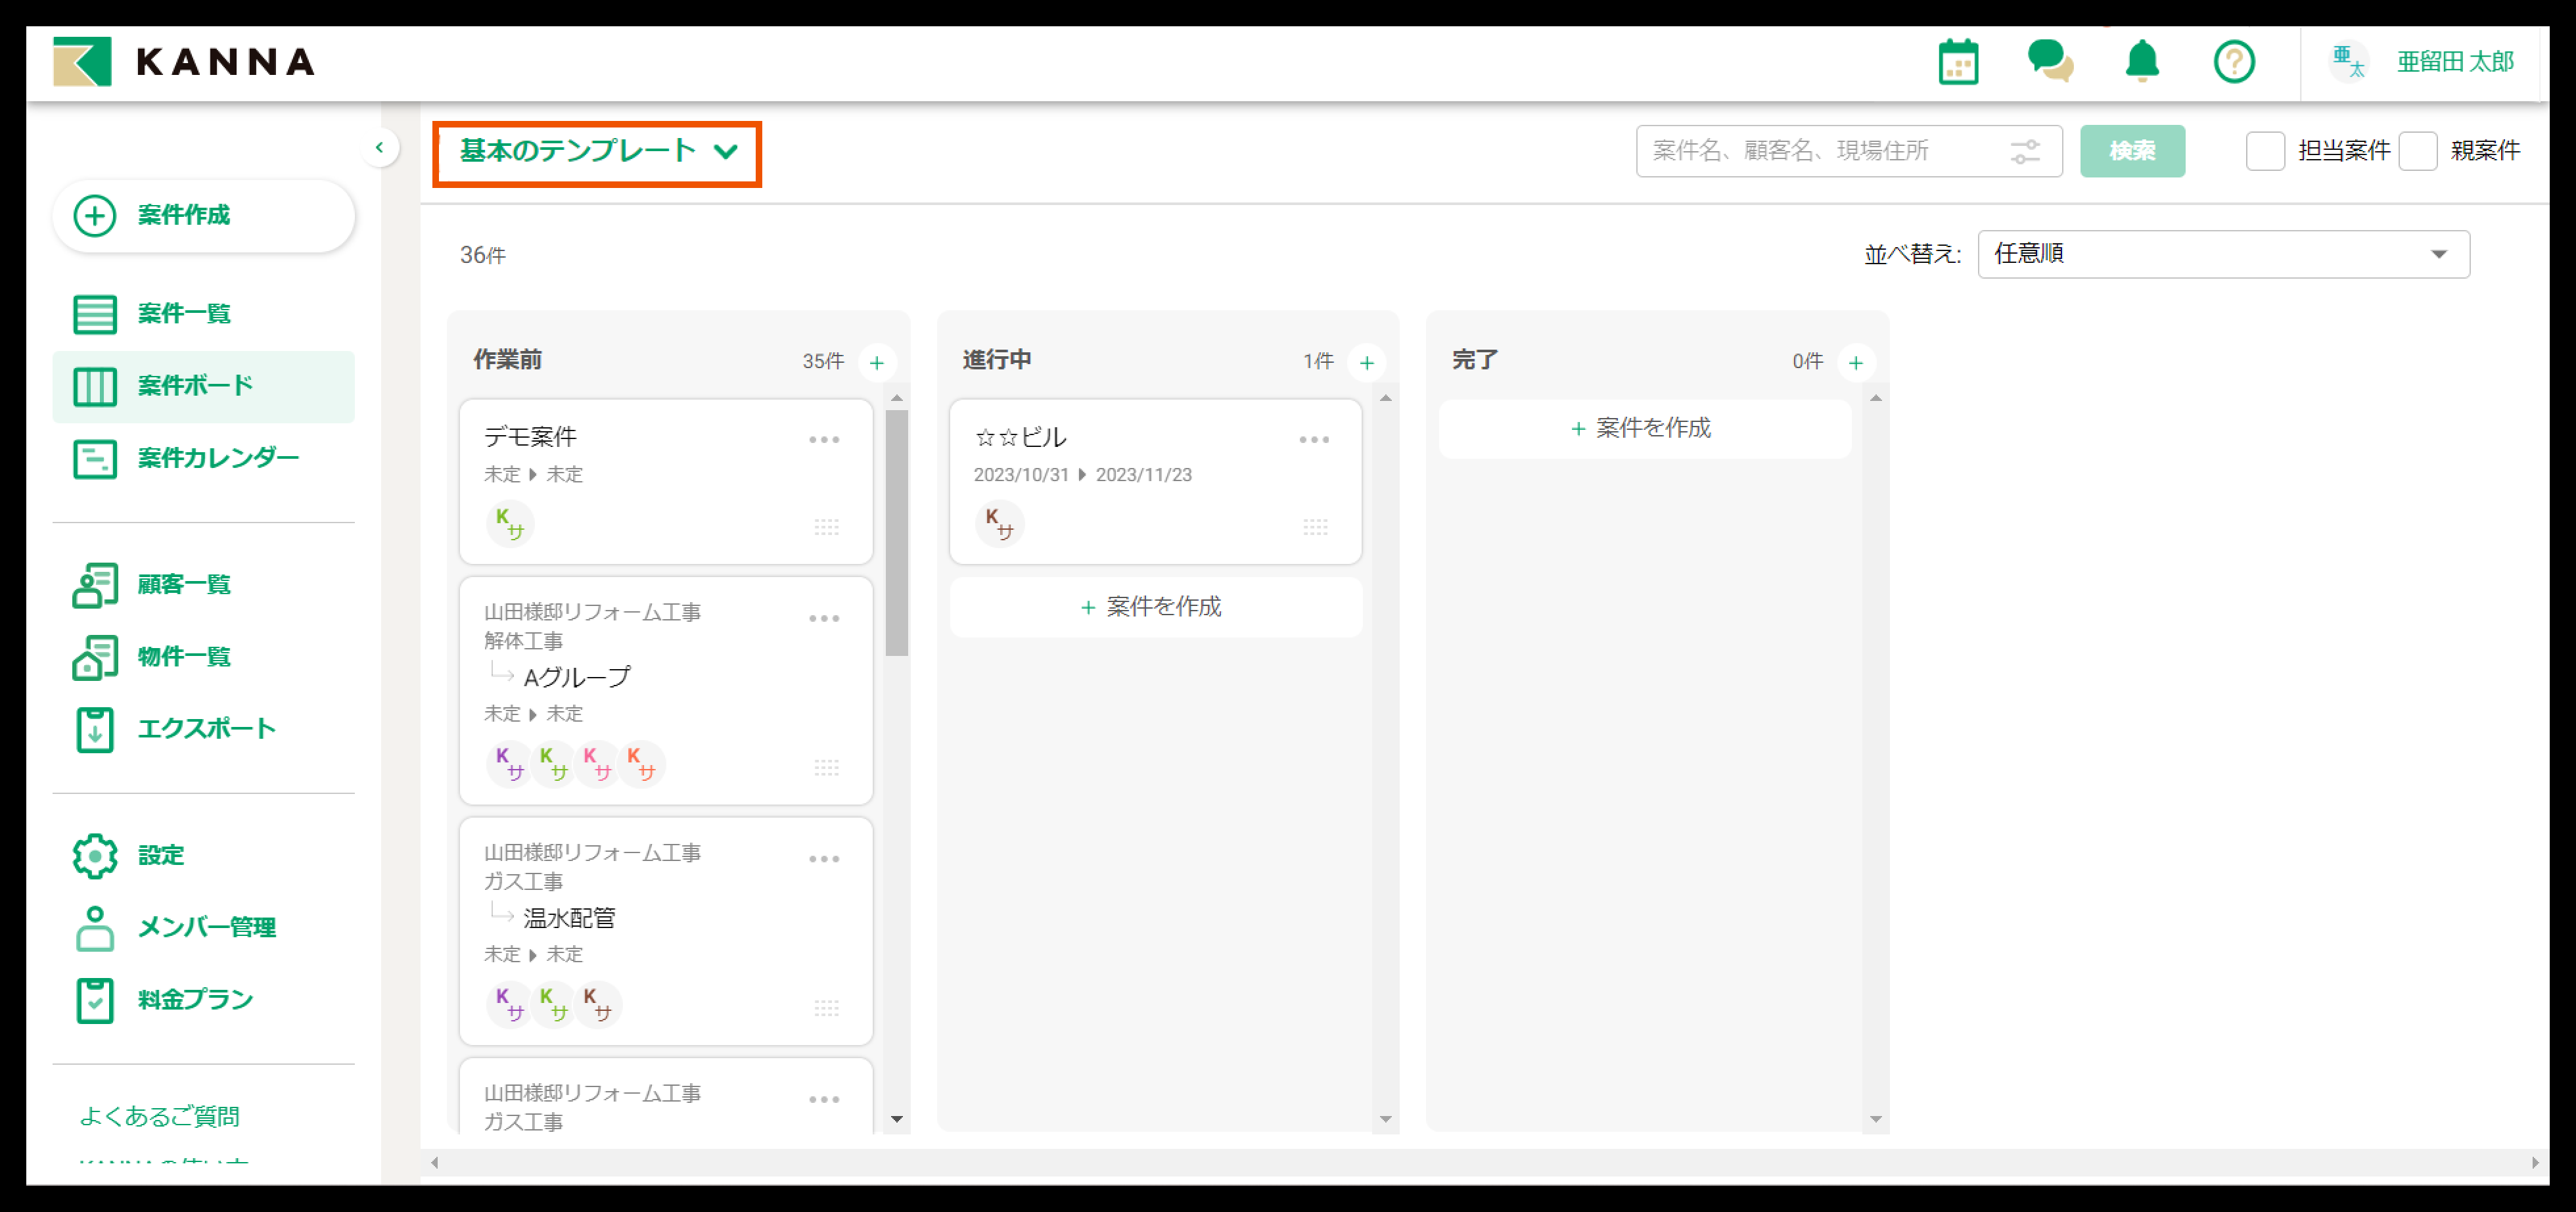Enable the 担当案件 checkbox

[2265, 151]
